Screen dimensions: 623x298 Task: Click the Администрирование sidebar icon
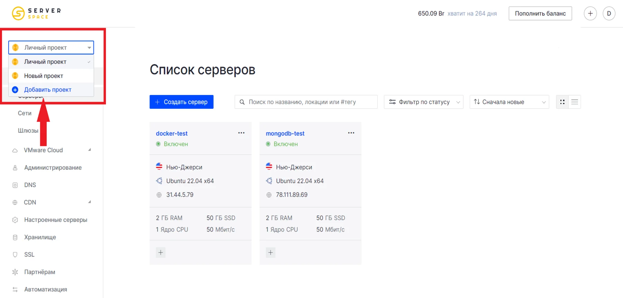(15, 168)
